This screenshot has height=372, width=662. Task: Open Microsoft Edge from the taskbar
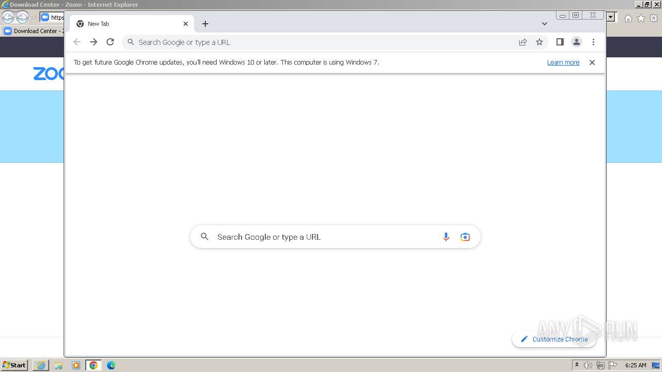tap(111, 365)
